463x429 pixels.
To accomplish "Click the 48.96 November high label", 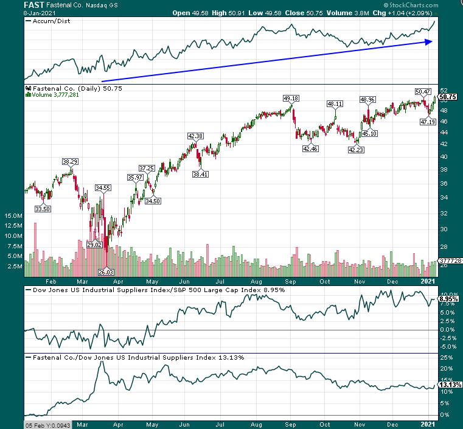I will pos(367,100).
